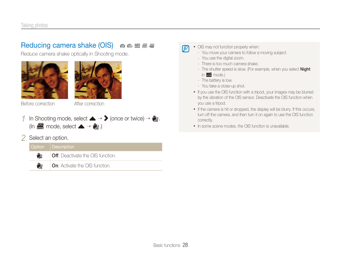341x258 pixels.
Task: Click the 'Basic functions 28' footer
Action: tap(170, 245)
